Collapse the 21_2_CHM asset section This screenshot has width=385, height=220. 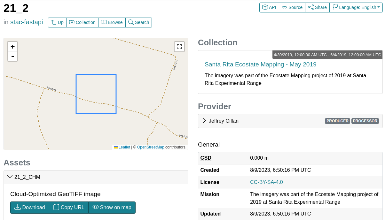(x=96, y=177)
